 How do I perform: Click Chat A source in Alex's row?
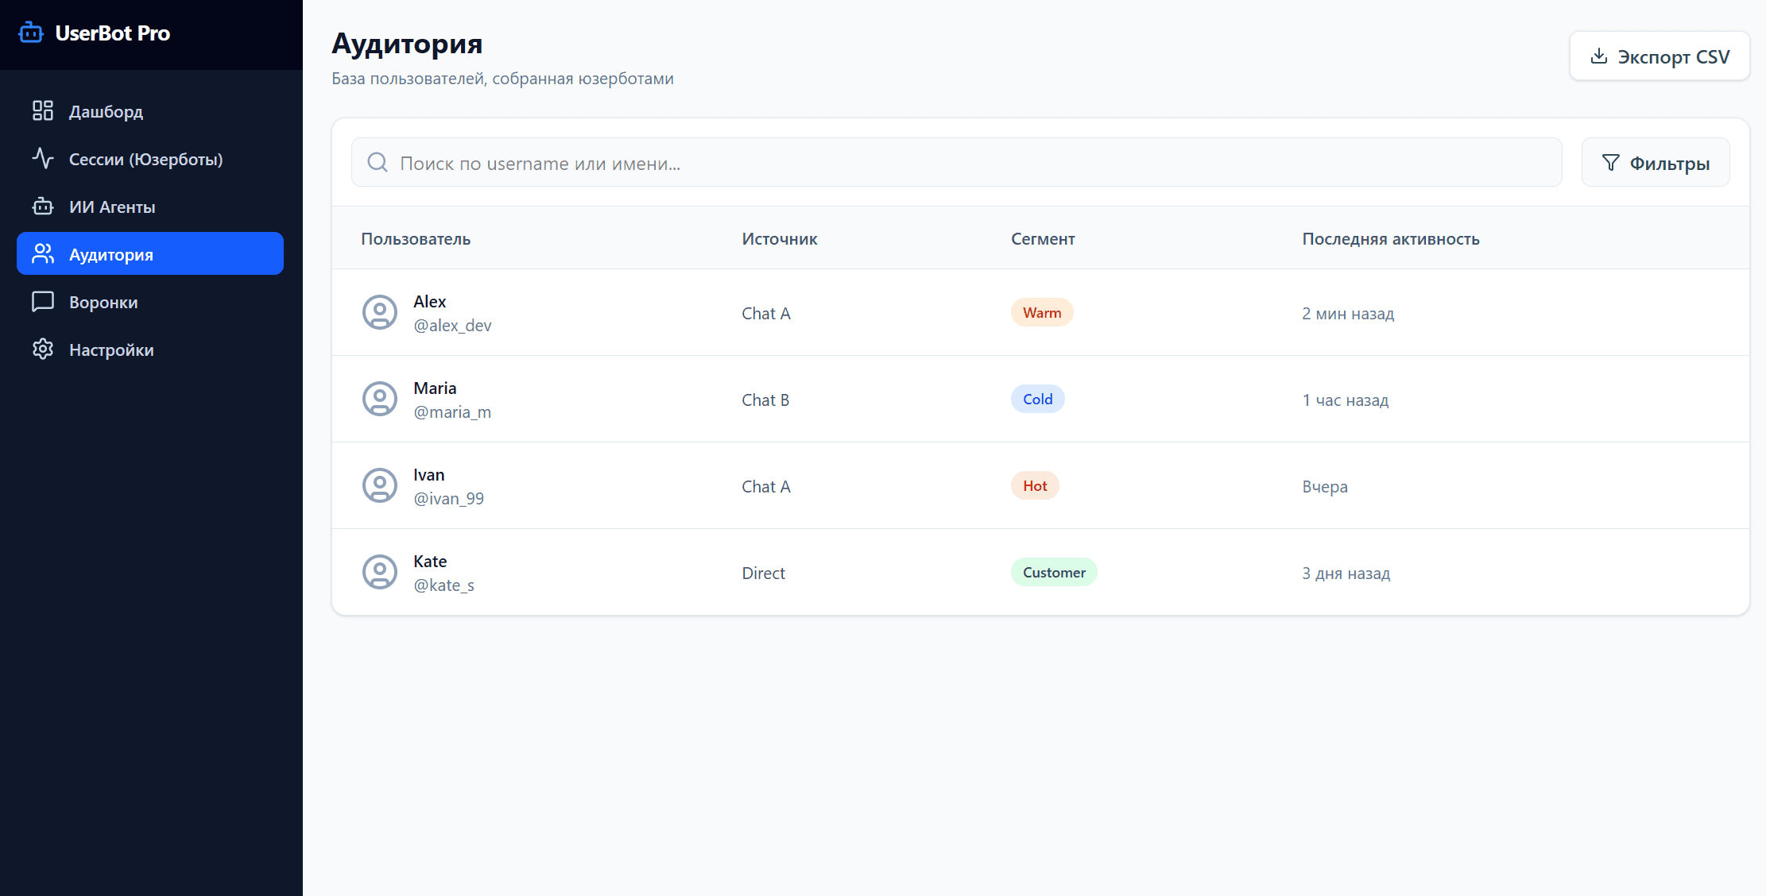pos(766,313)
